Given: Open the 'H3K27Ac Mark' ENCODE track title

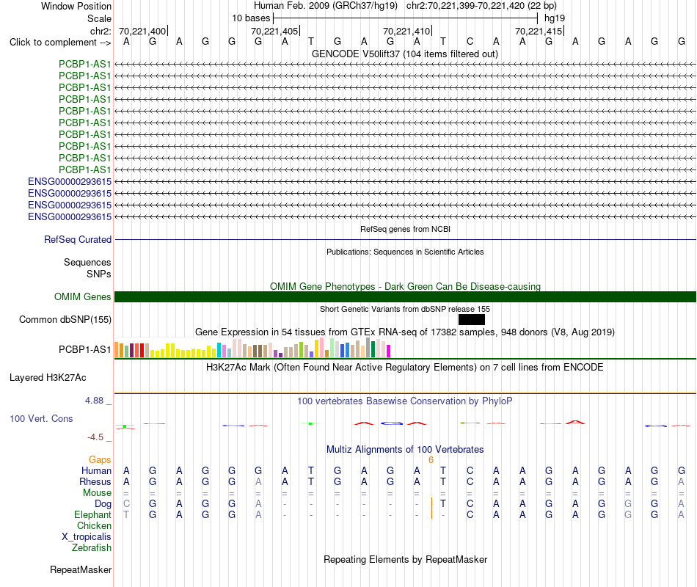Looking at the screenshot, I should tap(405, 368).
